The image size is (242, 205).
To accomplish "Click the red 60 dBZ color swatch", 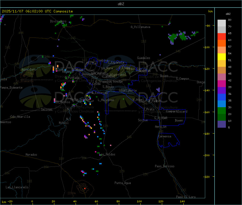I will 222,36.
